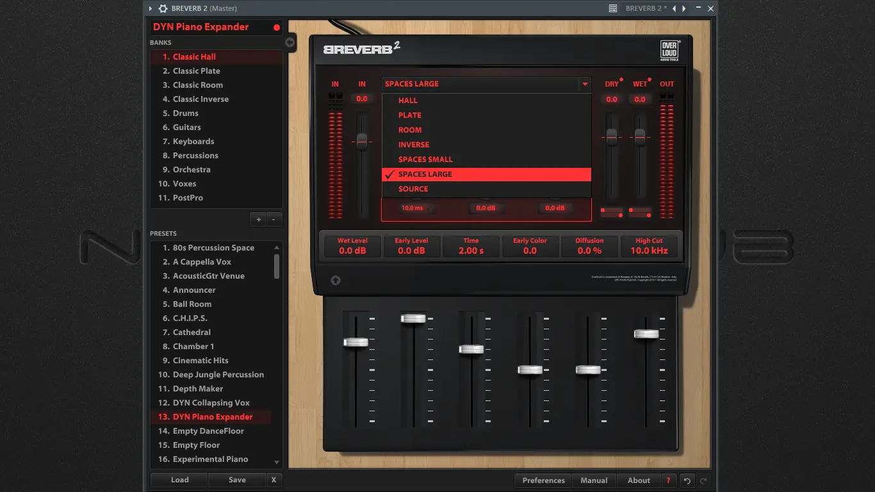Choose PLATE from the algorithm list
875x492 pixels.
[486, 115]
